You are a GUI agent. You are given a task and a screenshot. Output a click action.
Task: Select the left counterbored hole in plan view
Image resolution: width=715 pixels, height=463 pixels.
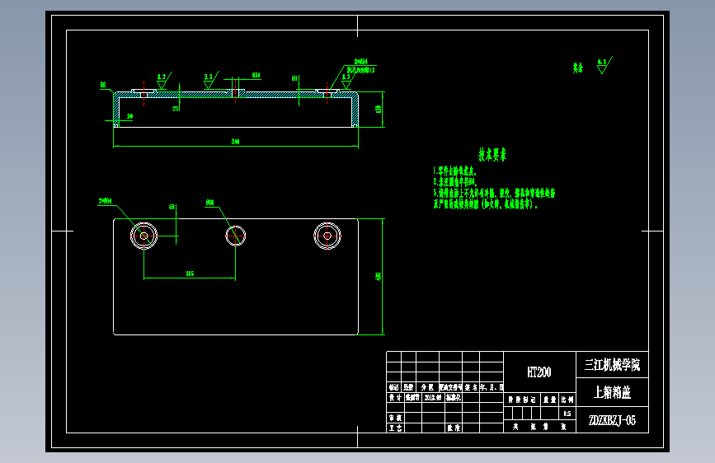(143, 236)
